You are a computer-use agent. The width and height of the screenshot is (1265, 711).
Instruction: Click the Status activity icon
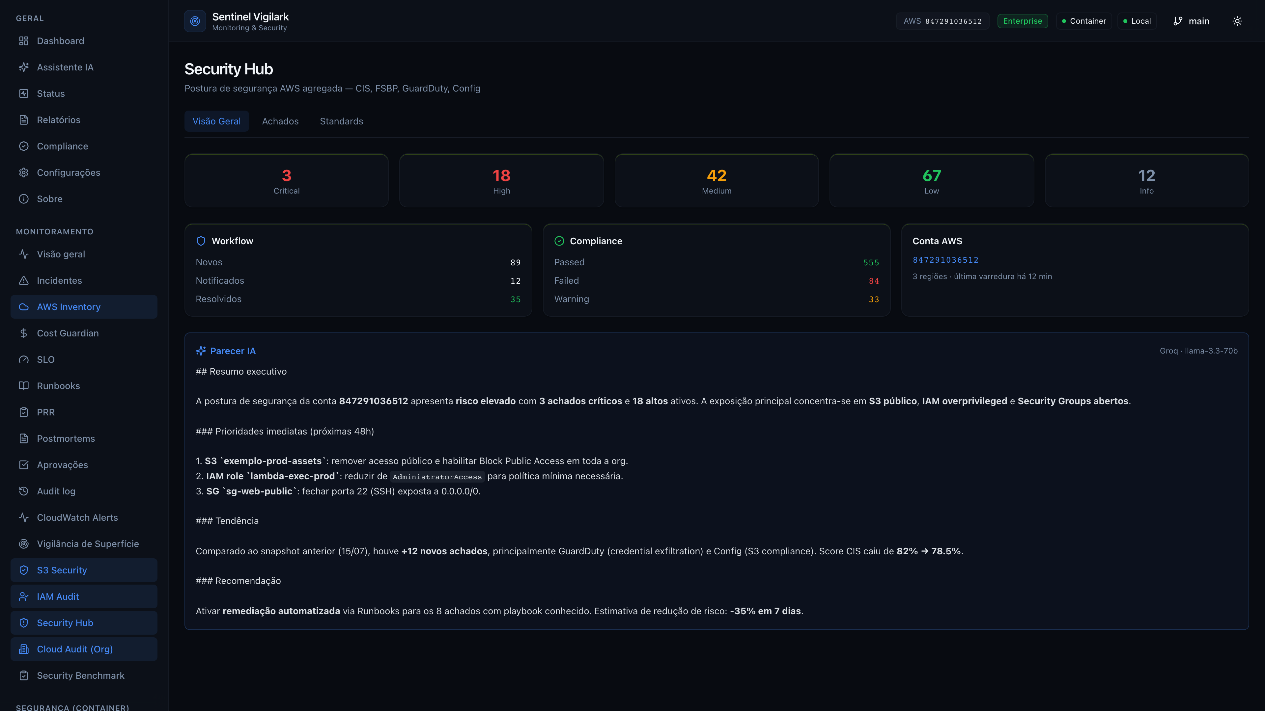point(24,94)
